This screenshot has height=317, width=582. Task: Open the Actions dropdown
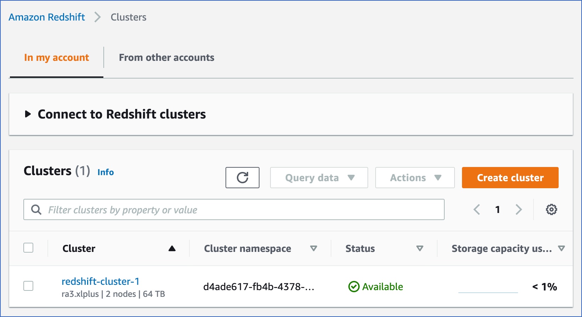pos(415,178)
